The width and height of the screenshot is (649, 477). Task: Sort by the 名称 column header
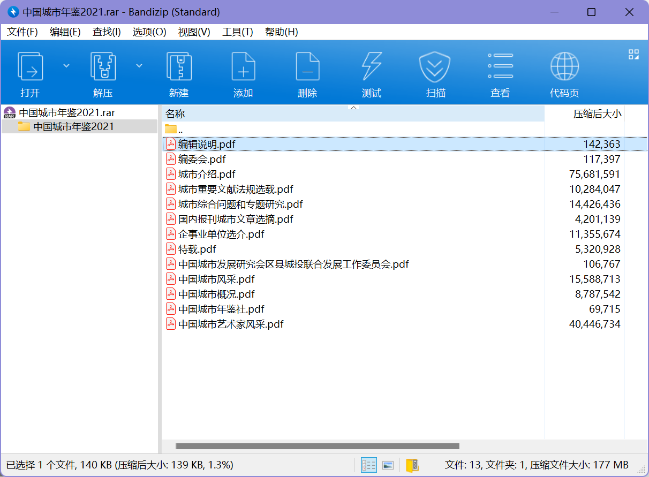[353, 113]
